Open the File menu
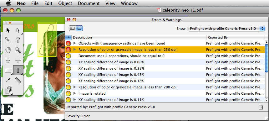This screenshot has width=269, height=121. click(x=35, y=3)
